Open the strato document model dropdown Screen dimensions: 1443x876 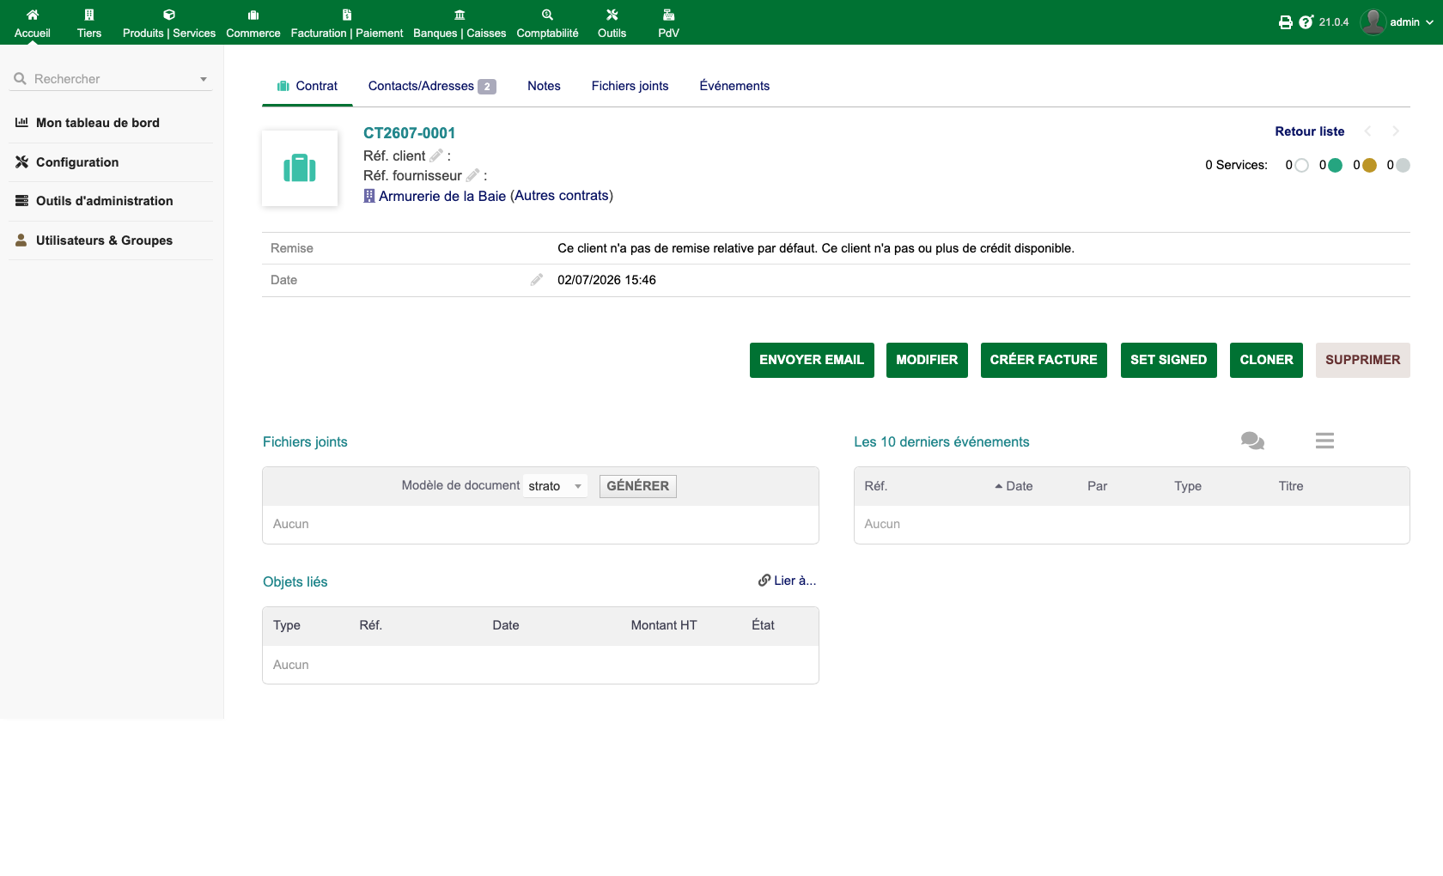(x=556, y=486)
